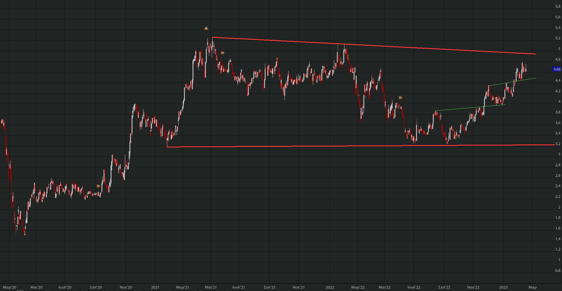Click the 2022 year label on time axis
Screen dimensions: 562x291
[x=330, y=287]
